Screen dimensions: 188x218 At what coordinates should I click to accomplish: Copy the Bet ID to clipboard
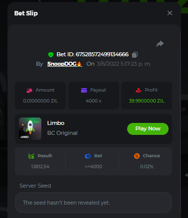[135, 55]
